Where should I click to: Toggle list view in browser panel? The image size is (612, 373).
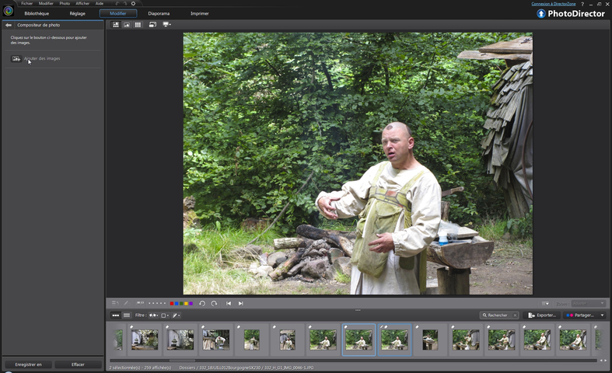pos(127,315)
